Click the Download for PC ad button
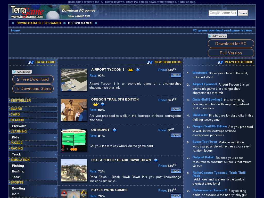The image size is (264, 198). click(231, 44)
